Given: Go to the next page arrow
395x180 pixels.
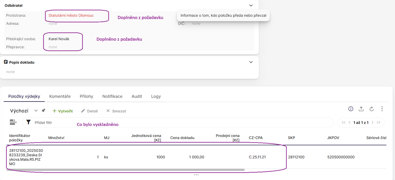Looking at the screenshot, I should click(373, 123).
